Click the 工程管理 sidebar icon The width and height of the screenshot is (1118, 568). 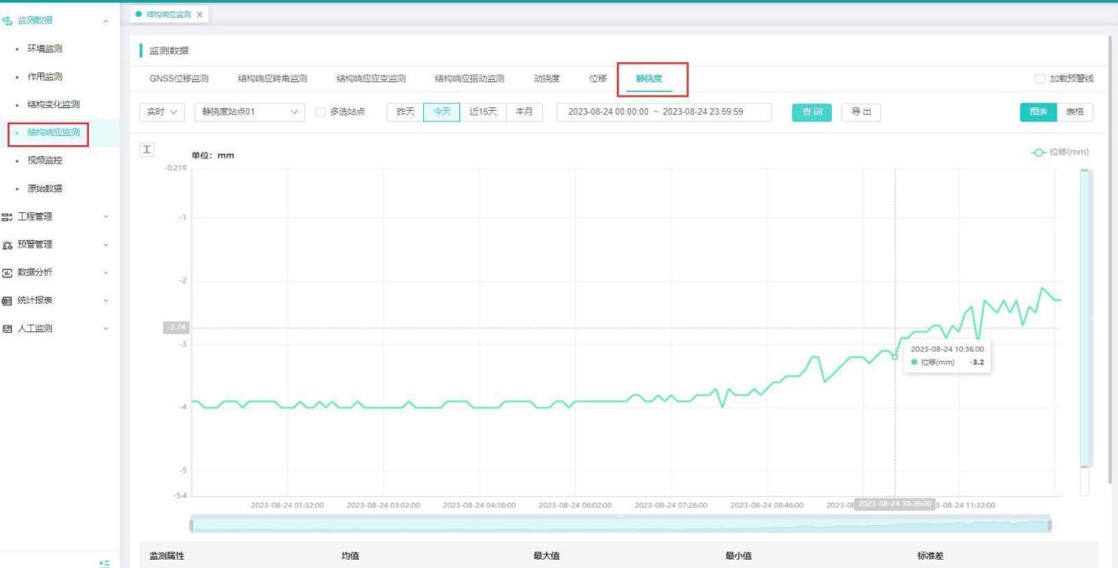[x=8, y=216]
